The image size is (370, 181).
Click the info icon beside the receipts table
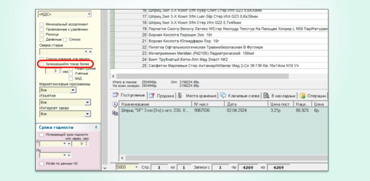[x=115, y=104]
